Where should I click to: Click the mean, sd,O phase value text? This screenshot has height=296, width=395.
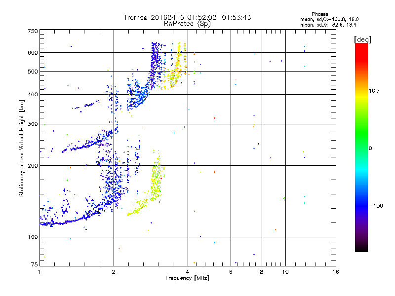(x=329, y=19)
